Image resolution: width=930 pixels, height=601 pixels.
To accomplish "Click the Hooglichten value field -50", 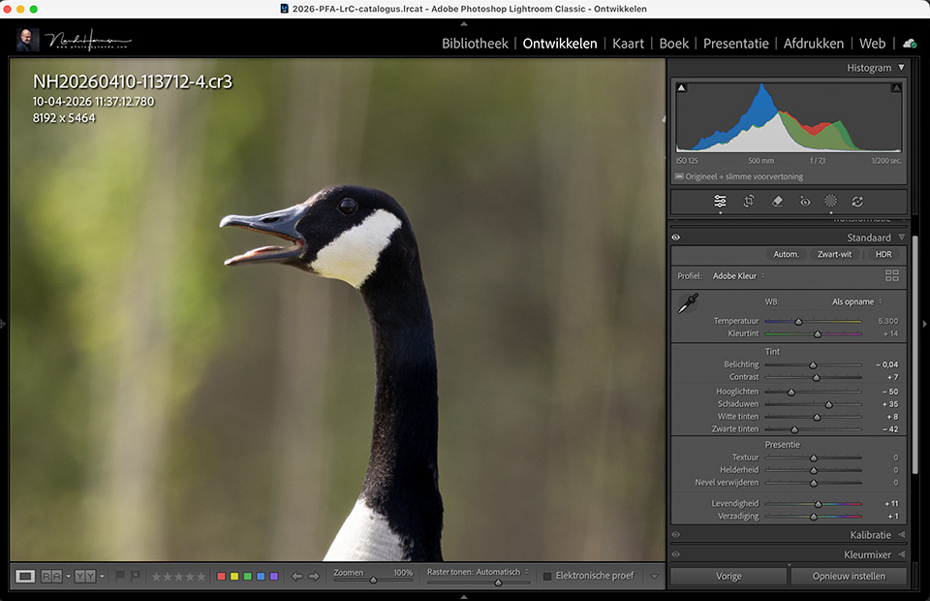I will pos(889,392).
